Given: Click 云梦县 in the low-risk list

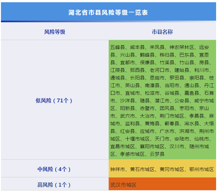Looking at the screenshot, I should [157, 154].
